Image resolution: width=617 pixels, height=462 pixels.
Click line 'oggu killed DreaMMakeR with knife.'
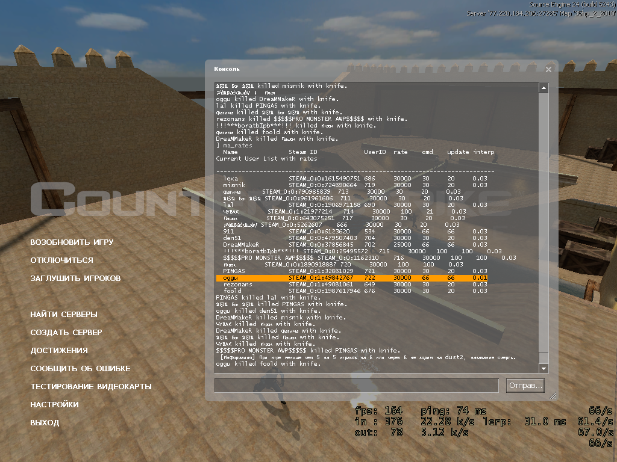tap(277, 99)
